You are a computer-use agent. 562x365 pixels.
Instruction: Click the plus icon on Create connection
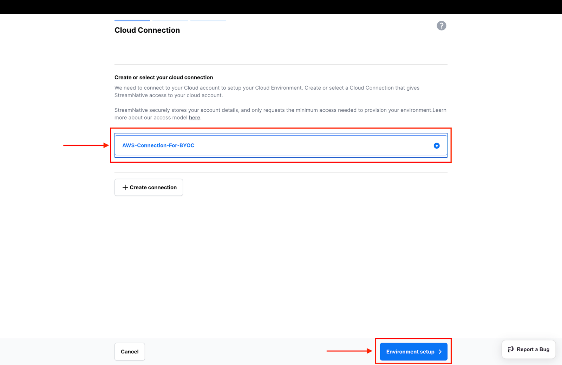pyautogui.click(x=125, y=187)
